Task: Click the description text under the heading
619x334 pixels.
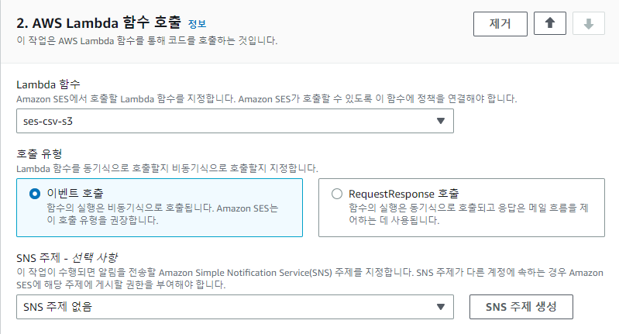Action: coord(146,40)
